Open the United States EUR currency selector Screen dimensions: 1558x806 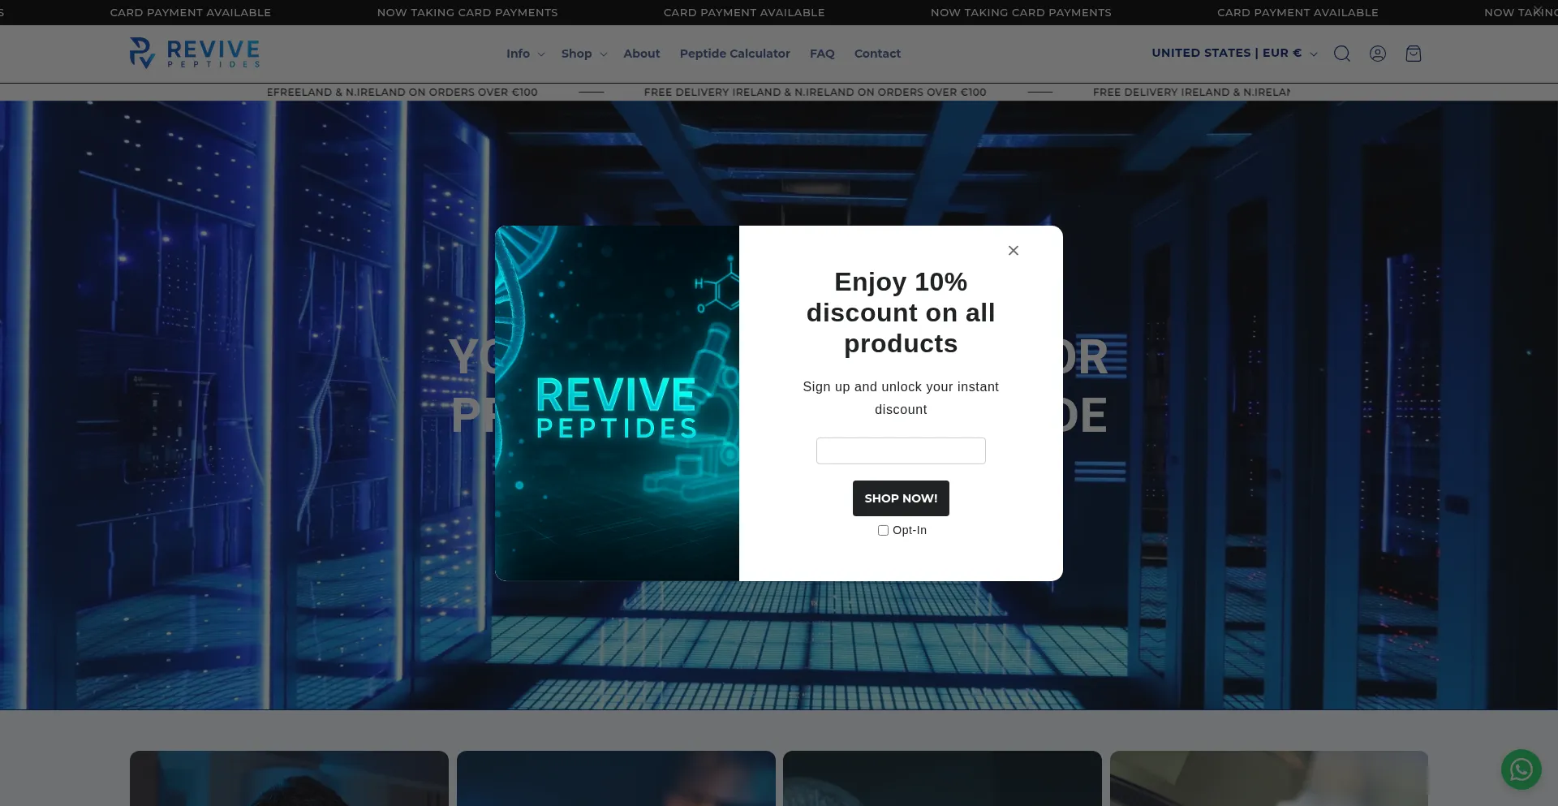(1233, 53)
